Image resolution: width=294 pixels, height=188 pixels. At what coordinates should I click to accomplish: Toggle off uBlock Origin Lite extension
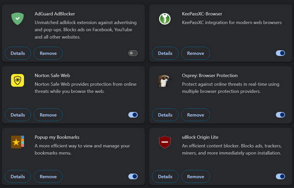280,176
